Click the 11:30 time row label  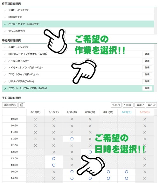tap(14, 139)
